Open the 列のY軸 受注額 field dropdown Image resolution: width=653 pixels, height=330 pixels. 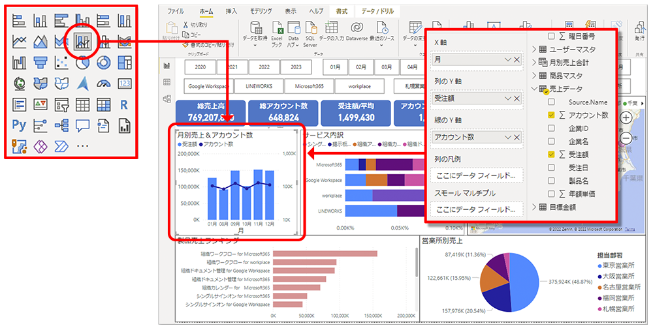click(x=507, y=98)
